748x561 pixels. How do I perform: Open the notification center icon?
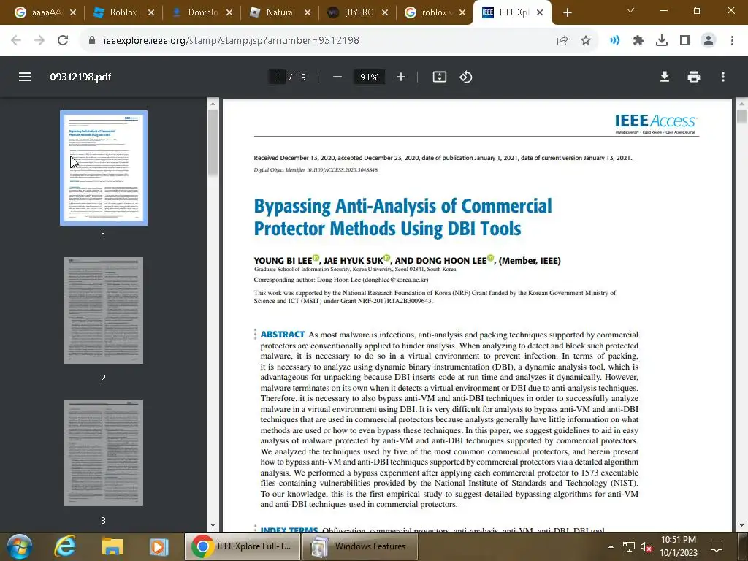[717, 546]
